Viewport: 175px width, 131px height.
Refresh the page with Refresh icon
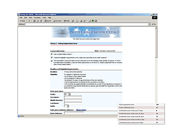[37, 21]
